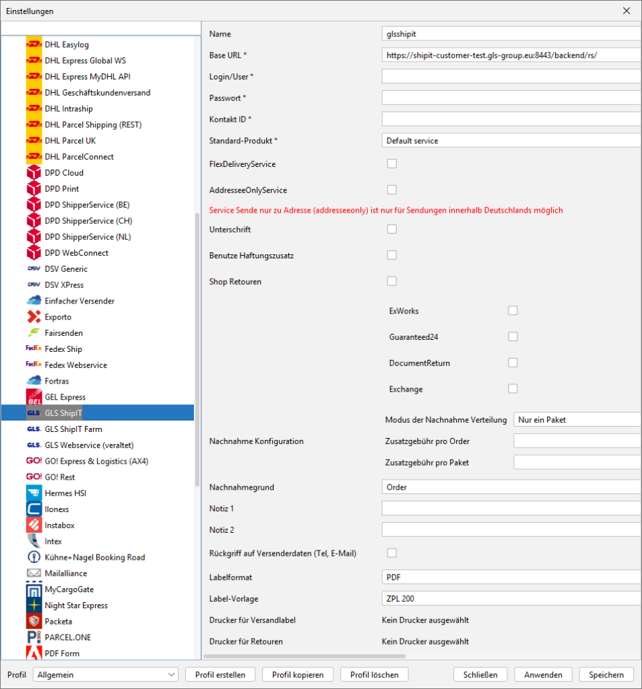Screen dimensions: 642x689
Task: Toggle the Shop Retouren checkbox
Action: [391, 281]
